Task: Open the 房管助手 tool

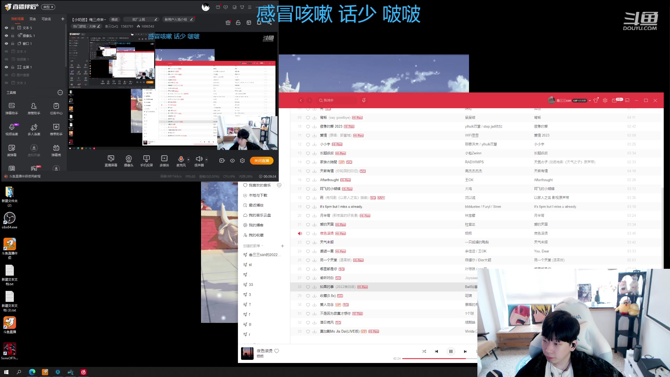Action: 34,108
